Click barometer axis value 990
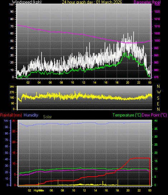This screenshot has width=168, height=195. [156, 55]
